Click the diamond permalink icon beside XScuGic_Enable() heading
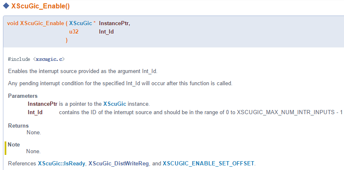 point(6,5)
